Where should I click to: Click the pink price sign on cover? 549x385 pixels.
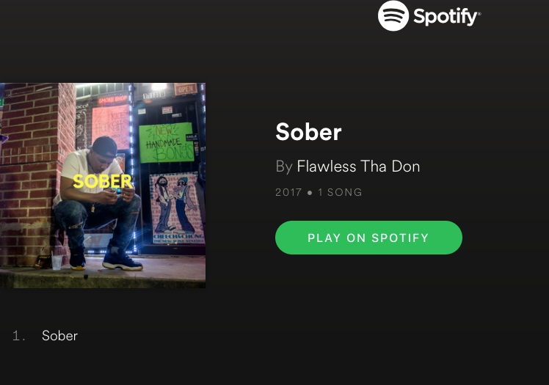[110, 126]
